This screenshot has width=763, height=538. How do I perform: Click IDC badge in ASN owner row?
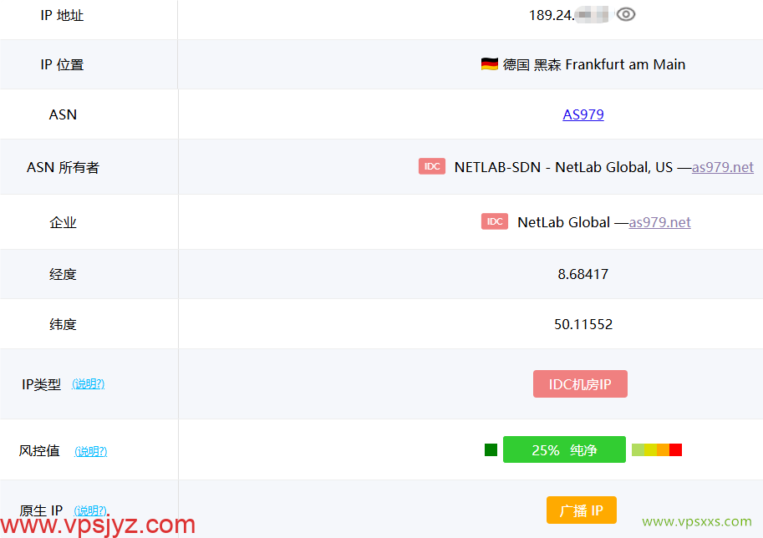(431, 166)
